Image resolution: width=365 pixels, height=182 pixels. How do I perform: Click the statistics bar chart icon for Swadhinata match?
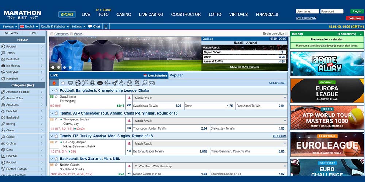tap(129, 98)
